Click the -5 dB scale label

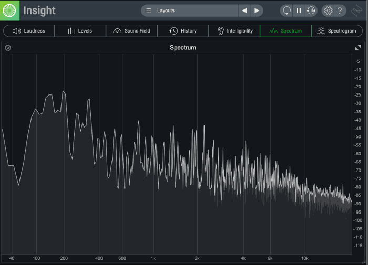click(357, 61)
